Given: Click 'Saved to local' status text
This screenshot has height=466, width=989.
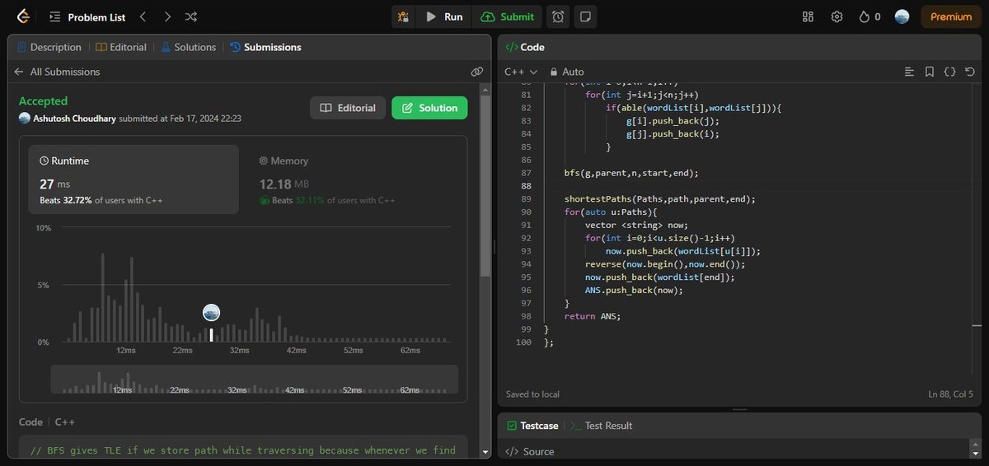Looking at the screenshot, I should [532, 394].
